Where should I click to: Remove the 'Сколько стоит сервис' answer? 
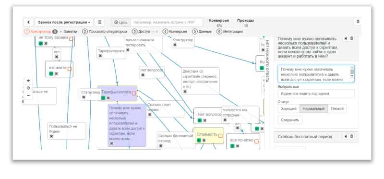pyautogui.click(x=150, y=114)
